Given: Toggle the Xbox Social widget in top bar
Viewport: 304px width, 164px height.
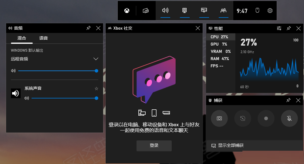Looking at the screenshot, I should (223, 10).
